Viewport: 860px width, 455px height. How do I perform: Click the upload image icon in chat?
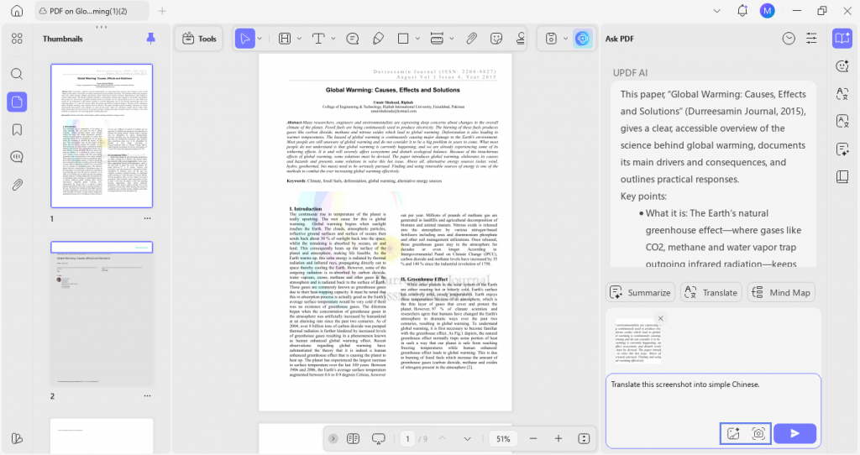click(733, 434)
